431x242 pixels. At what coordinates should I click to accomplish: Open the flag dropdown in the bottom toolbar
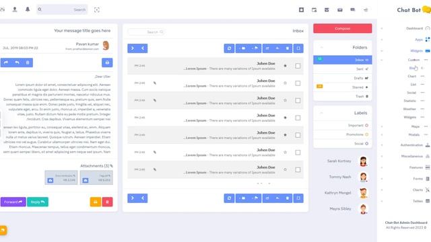click(255, 198)
